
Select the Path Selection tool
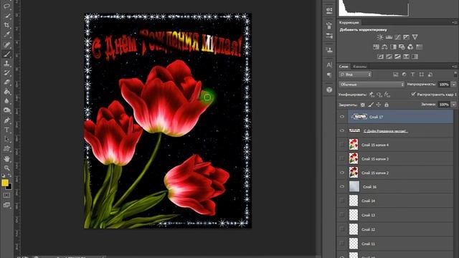coord(6,139)
